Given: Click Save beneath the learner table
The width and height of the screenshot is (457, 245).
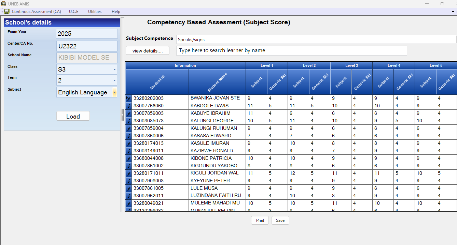Looking at the screenshot, I should 280,220.
